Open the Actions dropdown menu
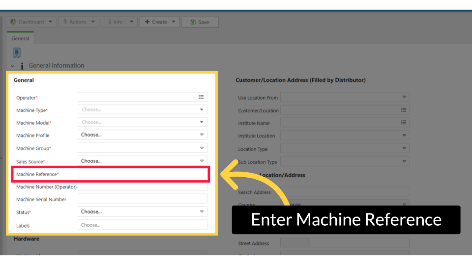The width and height of the screenshot is (472, 265). [x=78, y=22]
